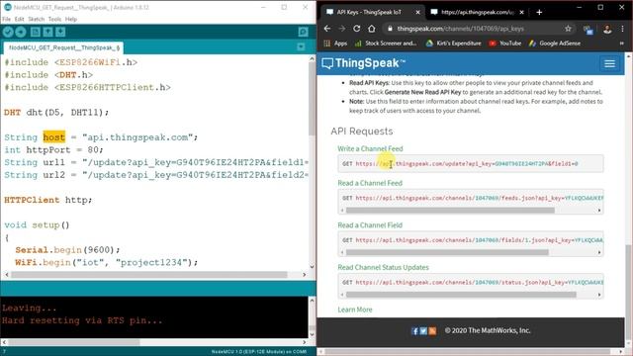Open a sketch using the toolbar icon
The image size is (633, 356).
pyautogui.click(x=48, y=32)
